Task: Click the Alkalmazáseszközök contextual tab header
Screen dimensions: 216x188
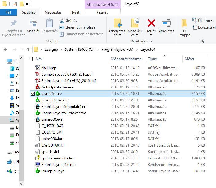Action: 103,5
